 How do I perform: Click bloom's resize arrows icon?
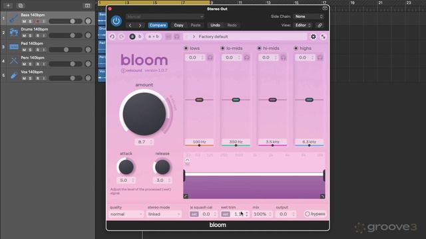pyautogui.click(x=323, y=37)
